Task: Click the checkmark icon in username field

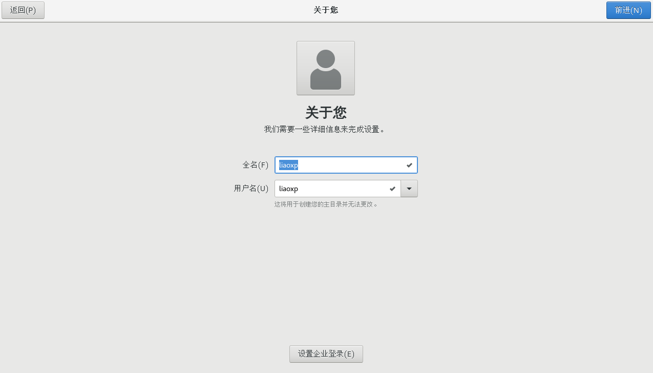Action: click(x=392, y=189)
